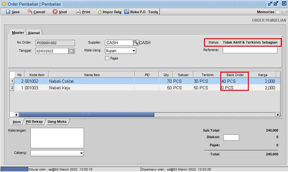The height and width of the screenshot is (172, 288).
Task: Click the Dibuat oleh status bar text
Action: [x=60, y=169]
